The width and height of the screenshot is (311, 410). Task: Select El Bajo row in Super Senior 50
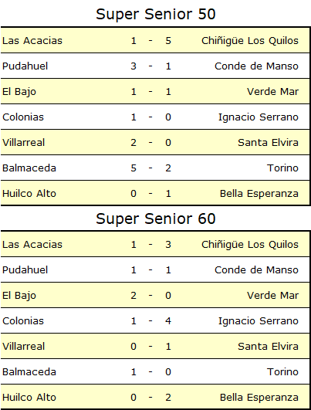pos(155,92)
